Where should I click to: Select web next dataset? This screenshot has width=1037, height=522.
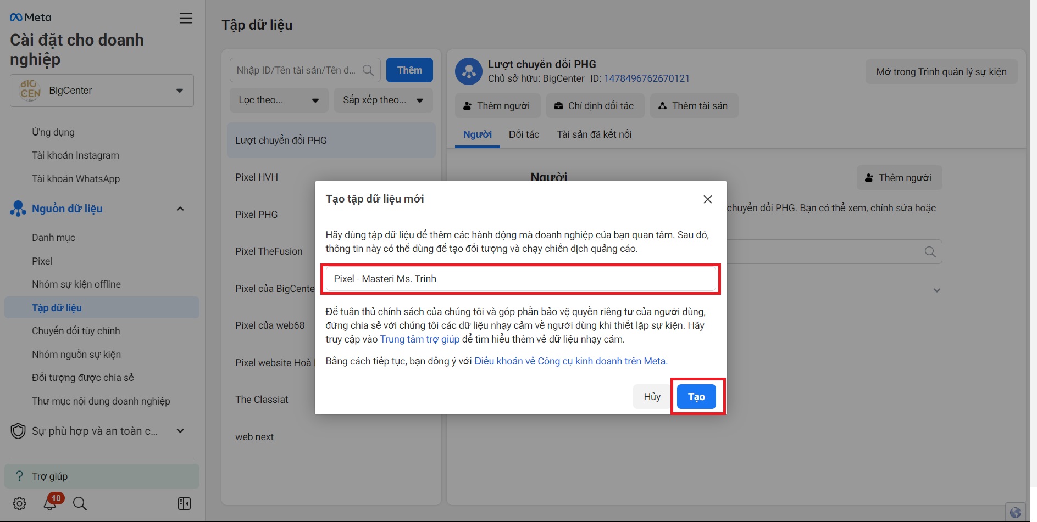click(254, 437)
